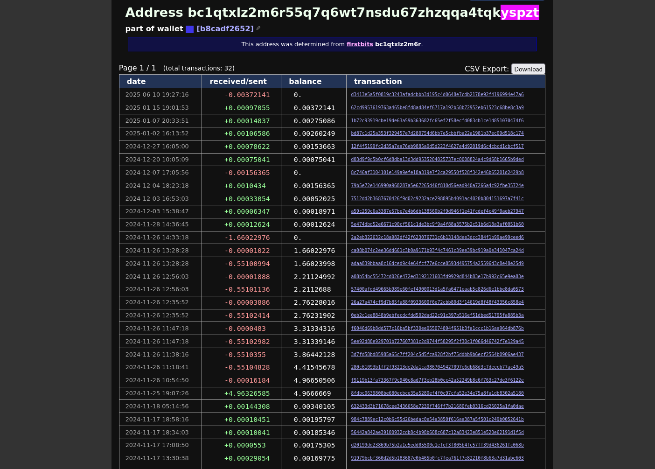Open transaction 7512dd2b3687670…
The width and height of the screenshot is (655, 469).
pyautogui.click(x=437, y=199)
